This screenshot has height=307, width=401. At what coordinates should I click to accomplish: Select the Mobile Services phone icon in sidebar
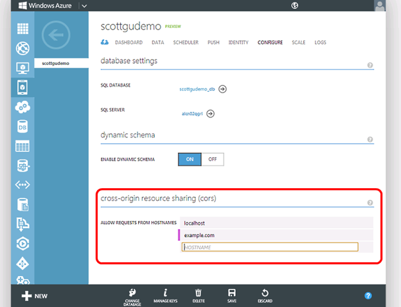[22, 87]
